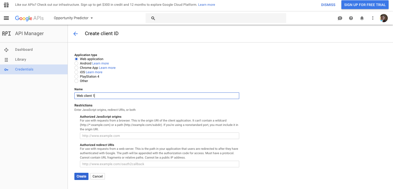Click the Cancel button
This screenshot has width=393, height=189.
[97, 176]
